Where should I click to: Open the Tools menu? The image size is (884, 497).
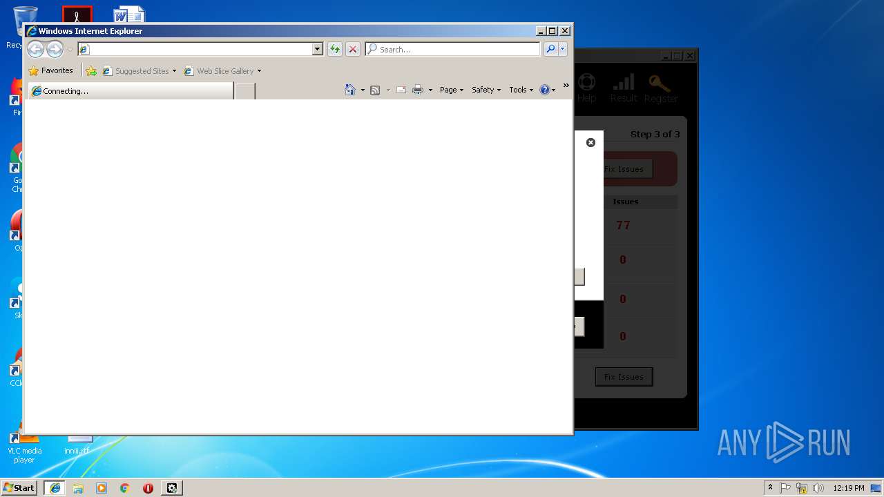521,90
